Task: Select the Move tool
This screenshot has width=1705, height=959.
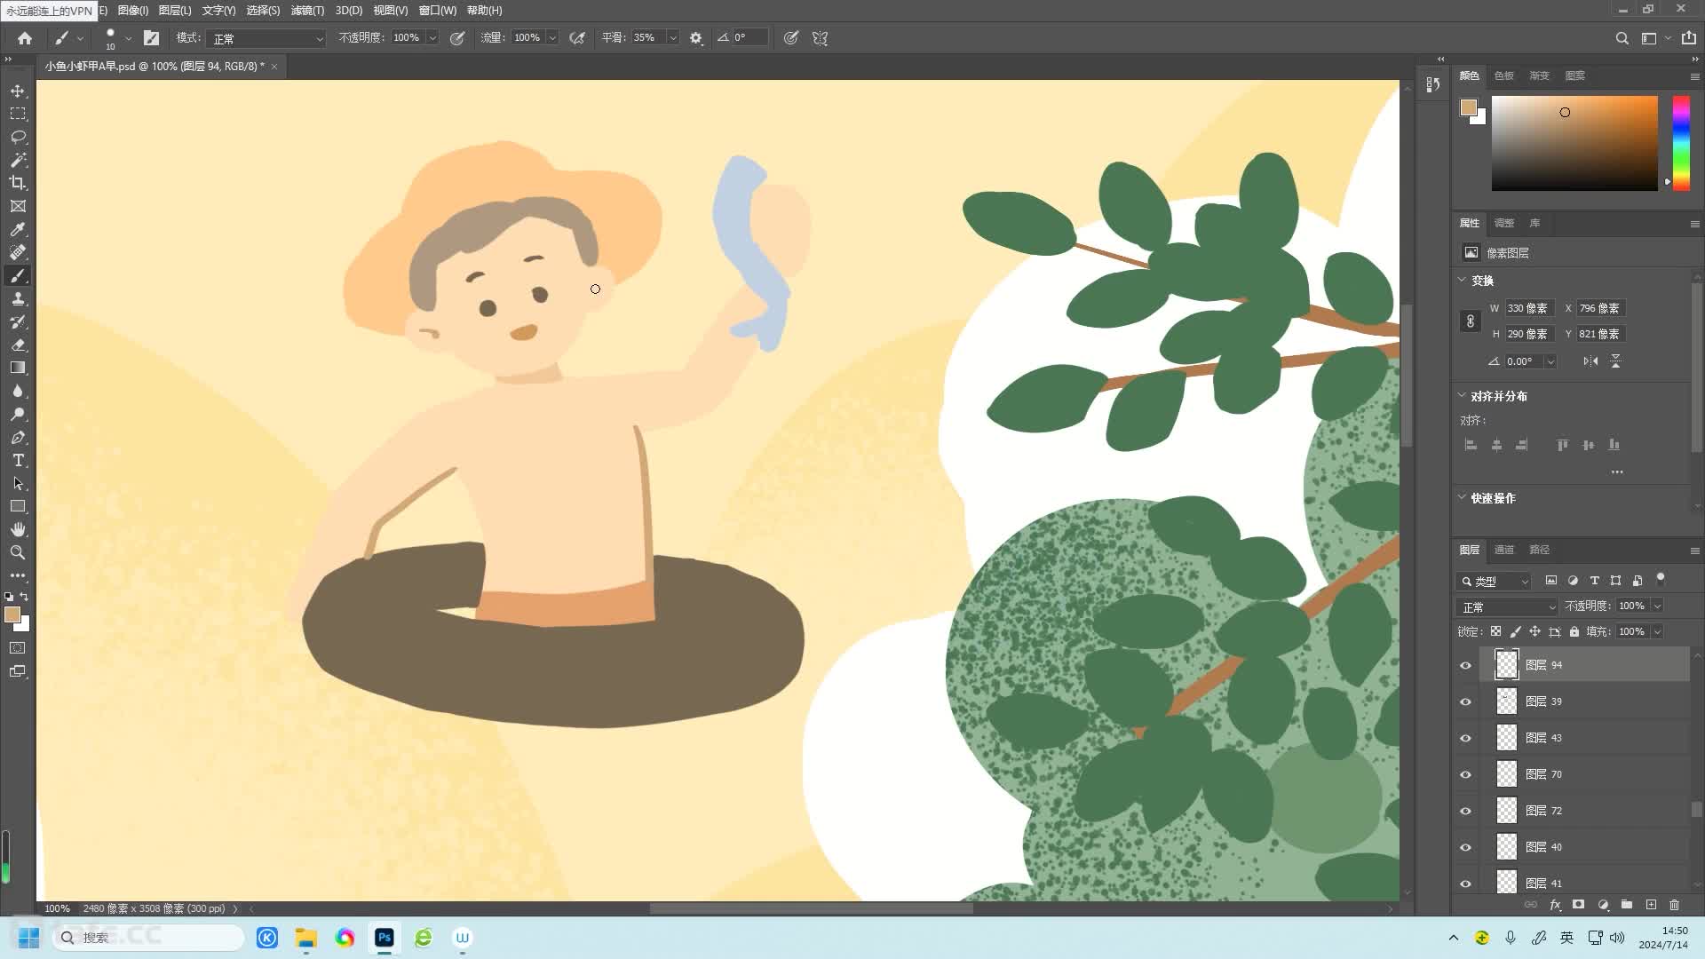Action: pyautogui.click(x=18, y=91)
